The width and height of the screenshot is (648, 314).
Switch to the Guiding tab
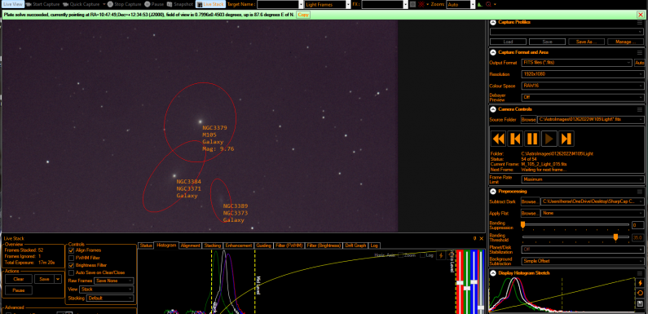point(263,245)
